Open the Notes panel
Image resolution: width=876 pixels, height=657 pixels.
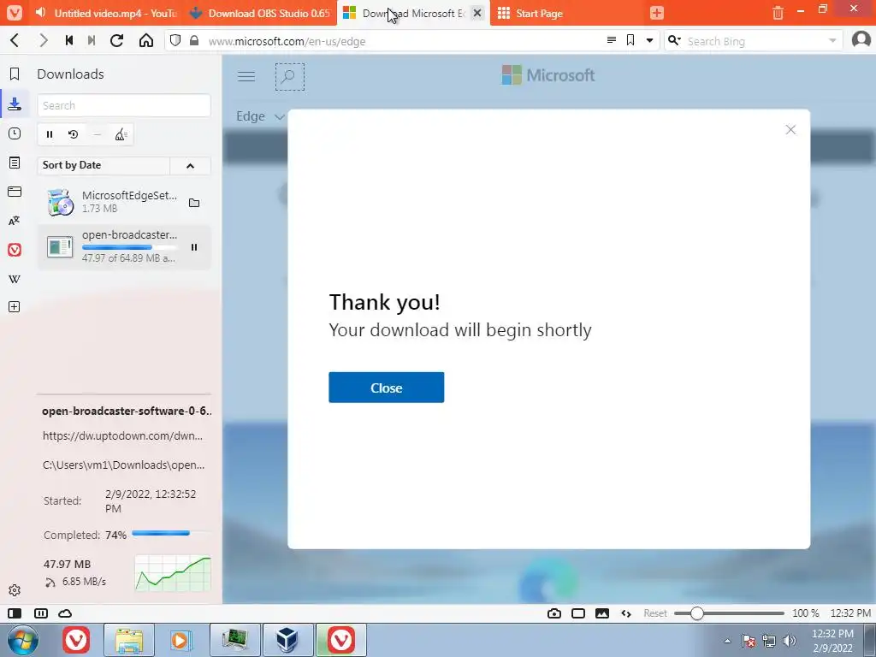pyautogui.click(x=15, y=163)
